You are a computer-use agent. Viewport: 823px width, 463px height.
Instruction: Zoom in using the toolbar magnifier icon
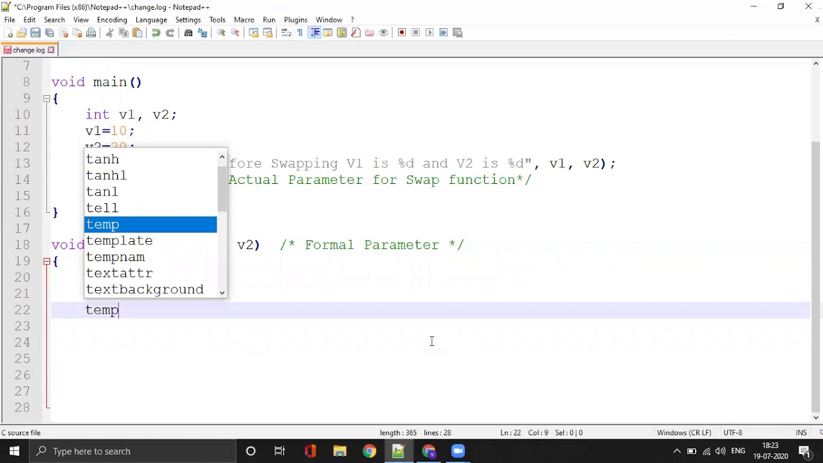click(221, 33)
